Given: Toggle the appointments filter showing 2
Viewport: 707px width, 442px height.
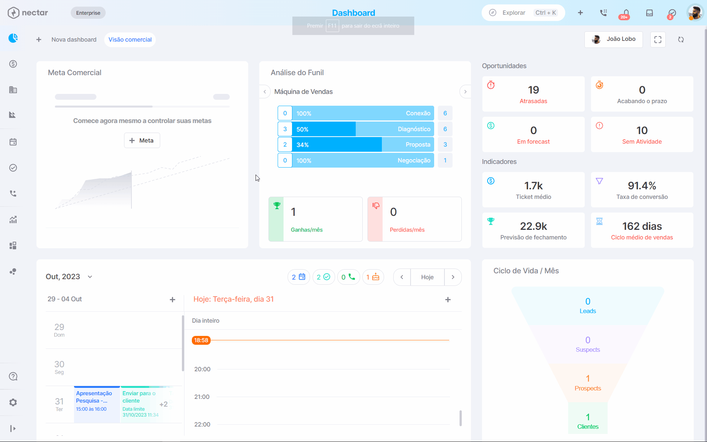Looking at the screenshot, I should click(x=299, y=277).
